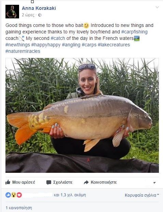The width and height of the screenshot is (163, 212).
Task: Open the #lakecreatures hashtag
Action: (114, 45)
